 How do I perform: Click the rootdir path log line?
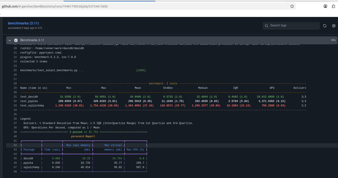[52, 48]
